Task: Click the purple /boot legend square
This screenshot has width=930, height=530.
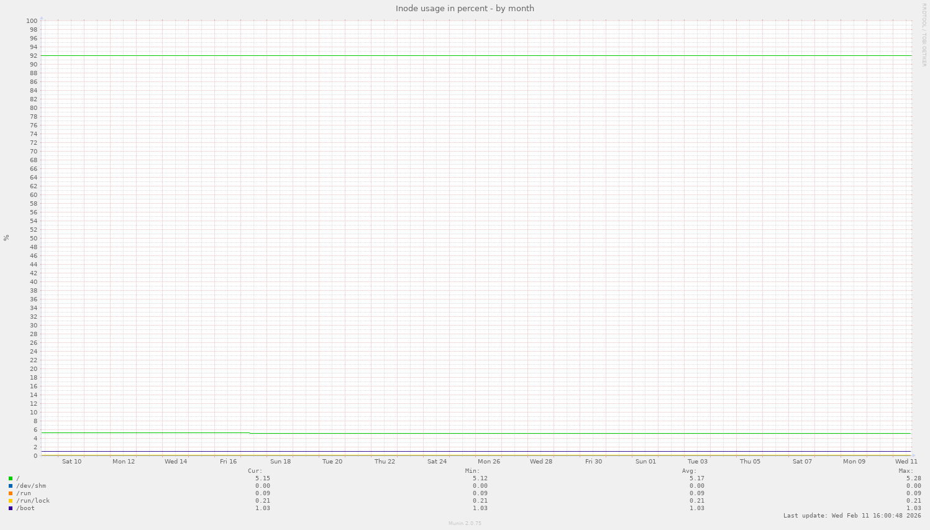Action: (11, 508)
